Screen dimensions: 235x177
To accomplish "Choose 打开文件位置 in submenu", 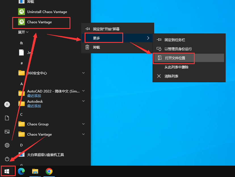I will point(189,58).
